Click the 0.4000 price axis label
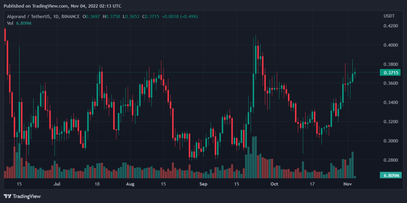 coord(391,45)
